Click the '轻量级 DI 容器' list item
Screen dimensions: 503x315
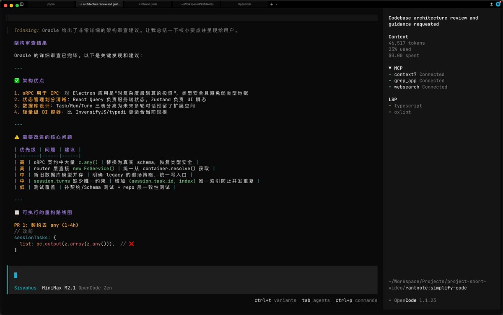[91, 112]
